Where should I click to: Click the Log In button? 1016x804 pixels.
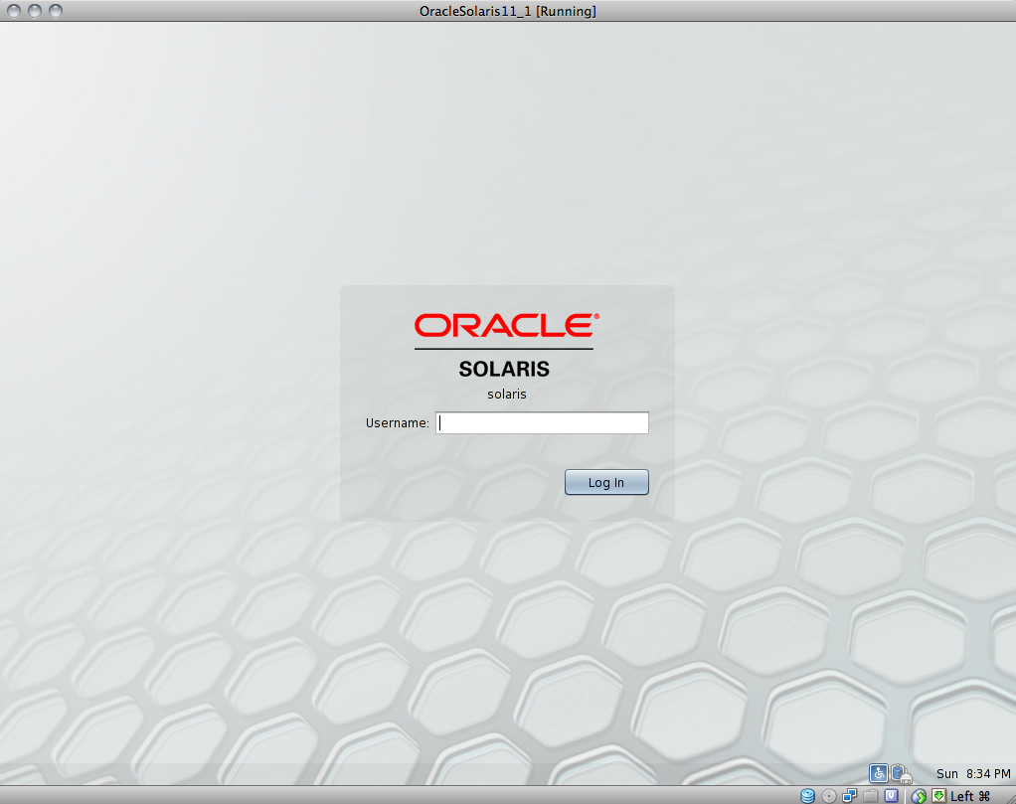[x=606, y=482]
